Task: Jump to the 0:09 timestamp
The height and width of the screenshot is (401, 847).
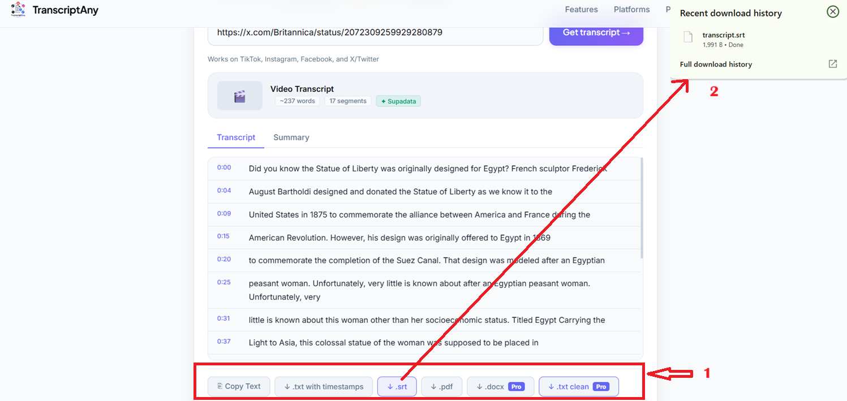Action: [x=224, y=214]
